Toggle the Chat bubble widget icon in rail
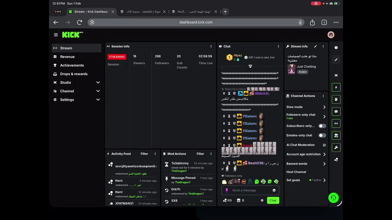 point(336,112)
